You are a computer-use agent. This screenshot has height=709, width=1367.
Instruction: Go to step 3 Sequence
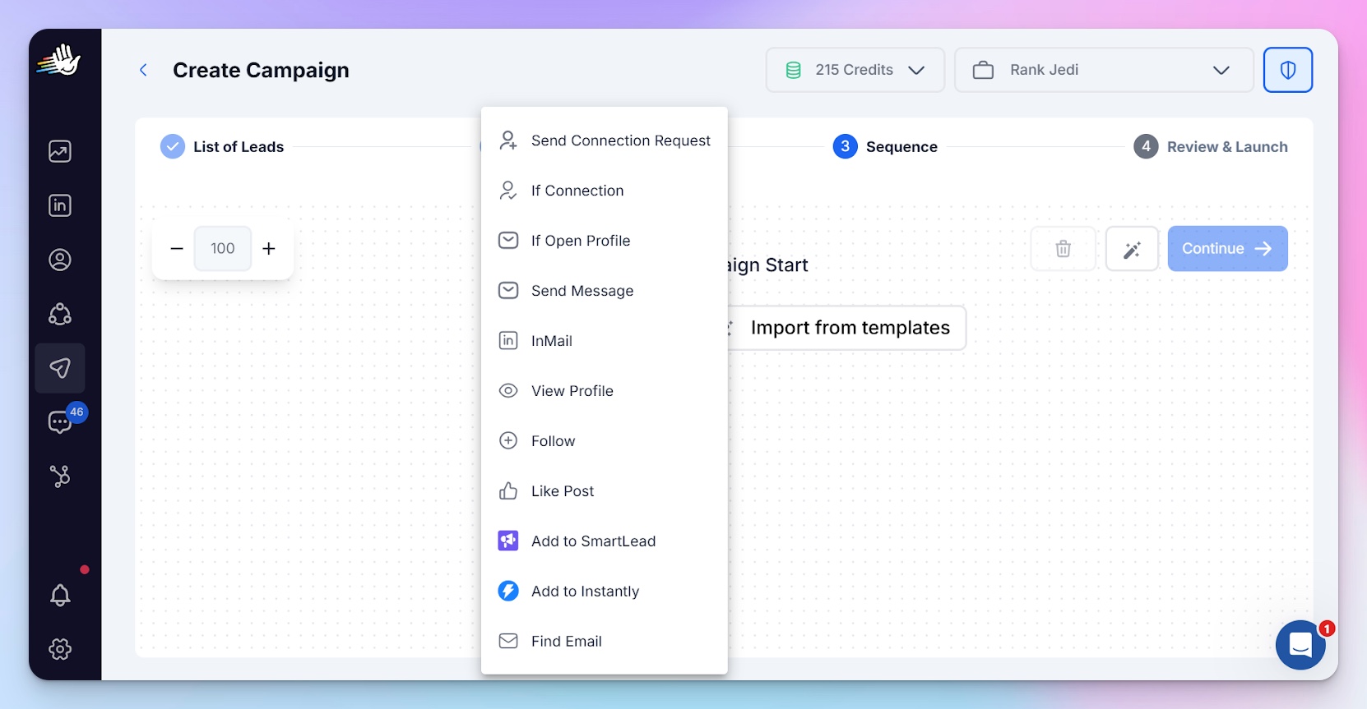(x=885, y=146)
